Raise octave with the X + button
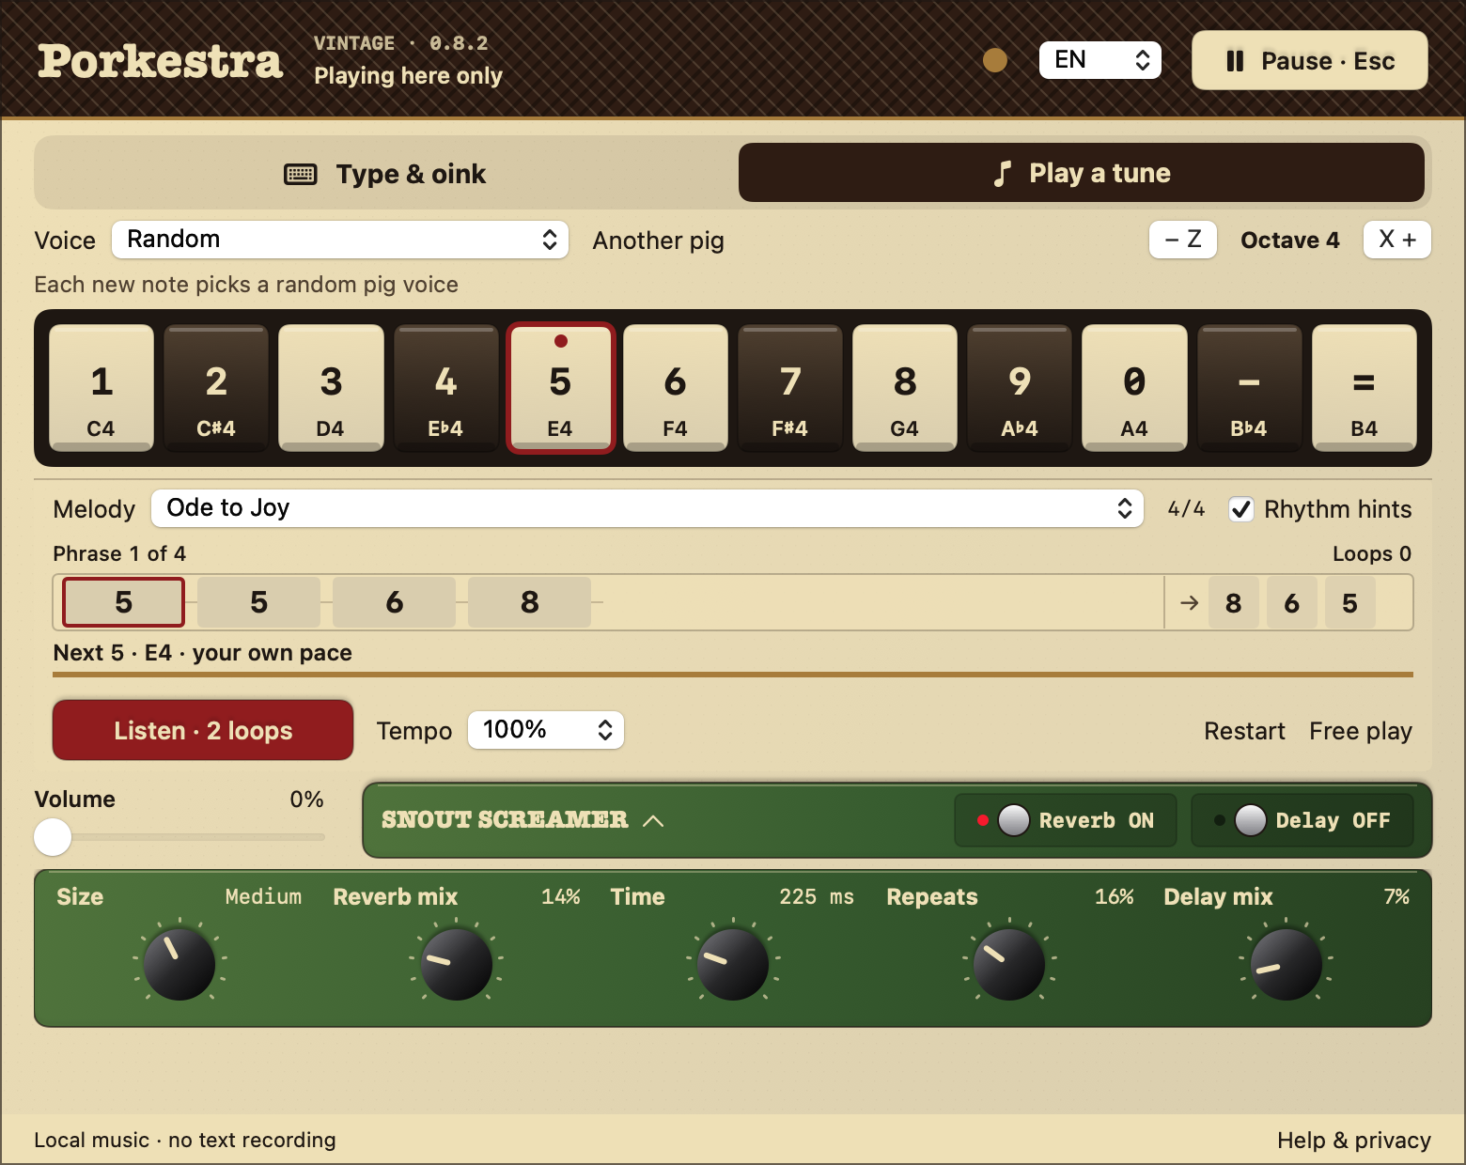Image resolution: width=1466 pixels, height=1165 pixels. pyautogui.click(x=1397, y=240)
